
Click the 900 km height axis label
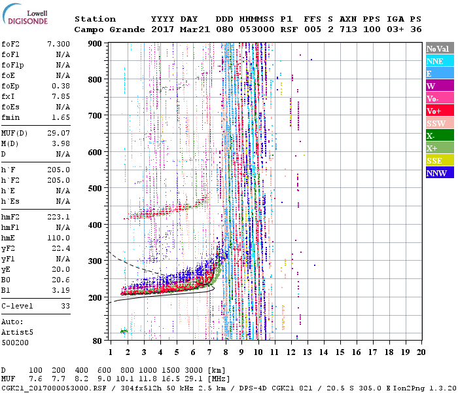(96, 44)
